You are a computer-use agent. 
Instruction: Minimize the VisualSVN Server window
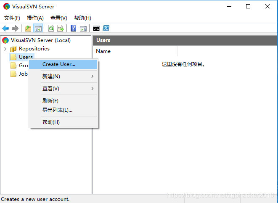229,7
